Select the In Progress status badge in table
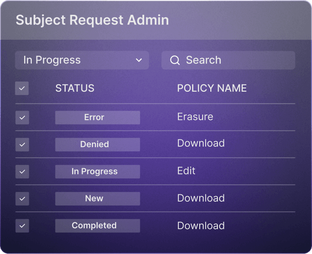This screenshot has height=254, width=312. pyautogui.click(x=97, y=172)
